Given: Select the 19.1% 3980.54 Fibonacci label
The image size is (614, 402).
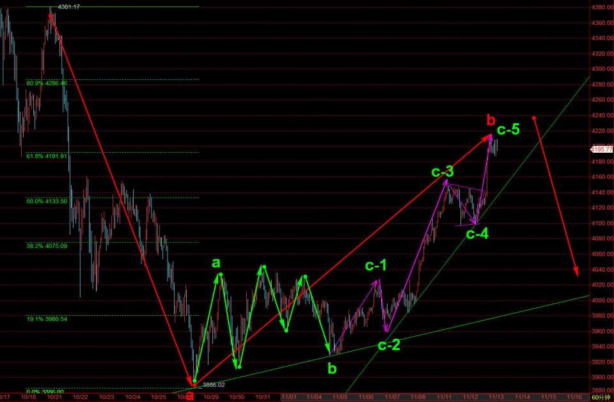Looking at the screenshot, I should click(47, 319).
